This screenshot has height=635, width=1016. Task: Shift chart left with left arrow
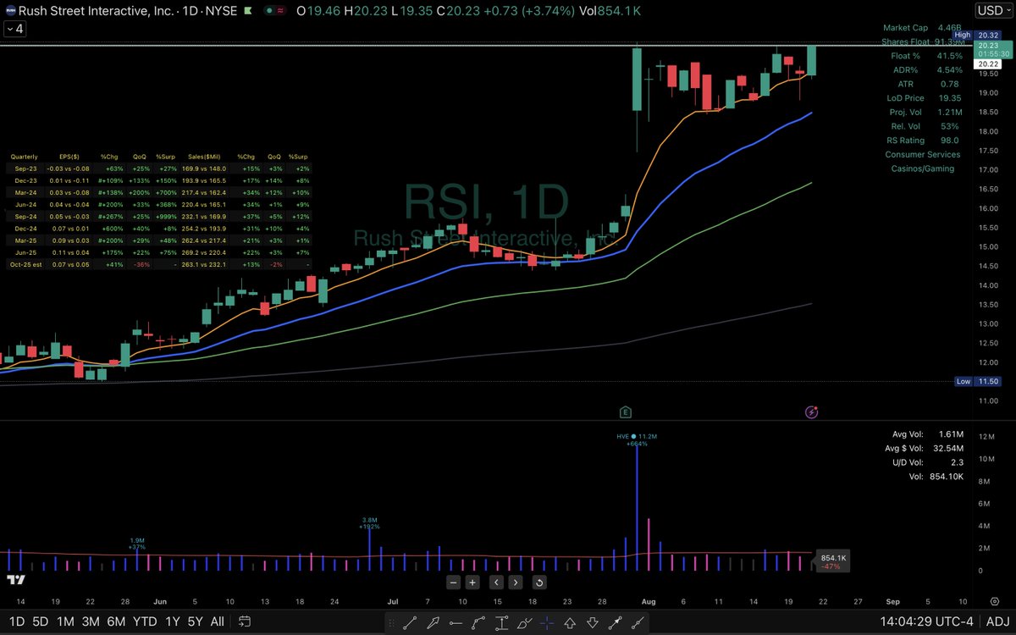(x=496, y=583)
